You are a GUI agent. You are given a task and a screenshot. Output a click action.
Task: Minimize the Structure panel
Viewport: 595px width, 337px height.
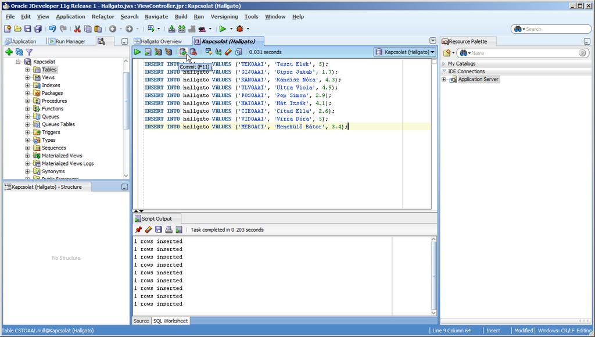point(124,187)
